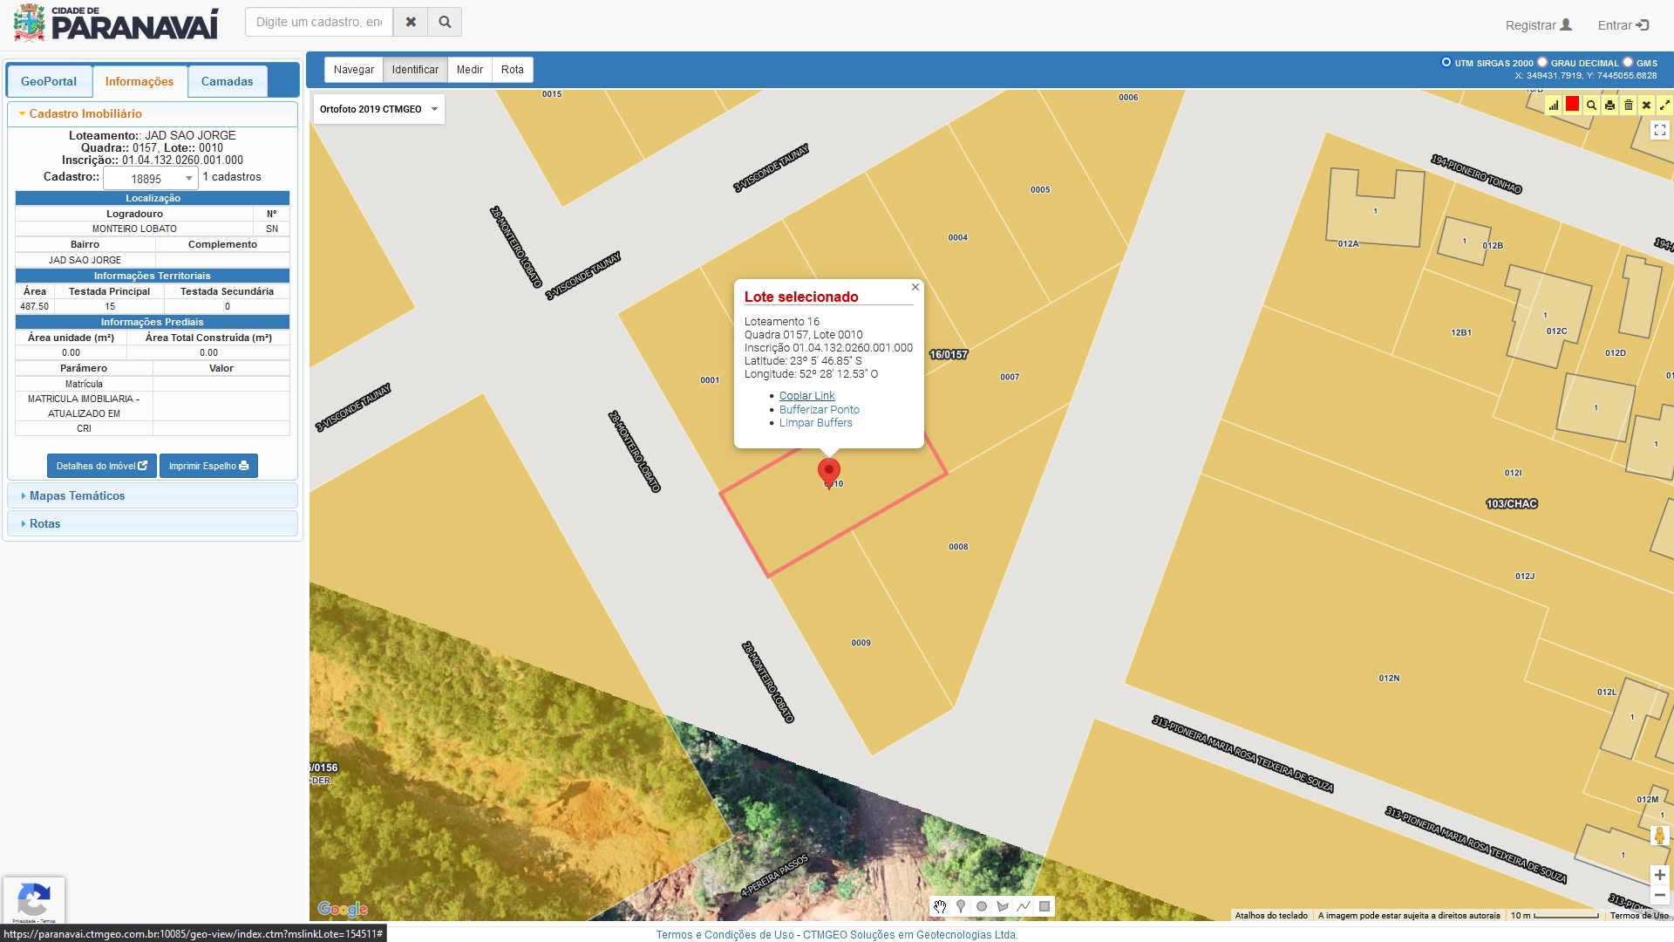
Task: Open Termos e Condições de Uso link
Action: click(725, 934)
